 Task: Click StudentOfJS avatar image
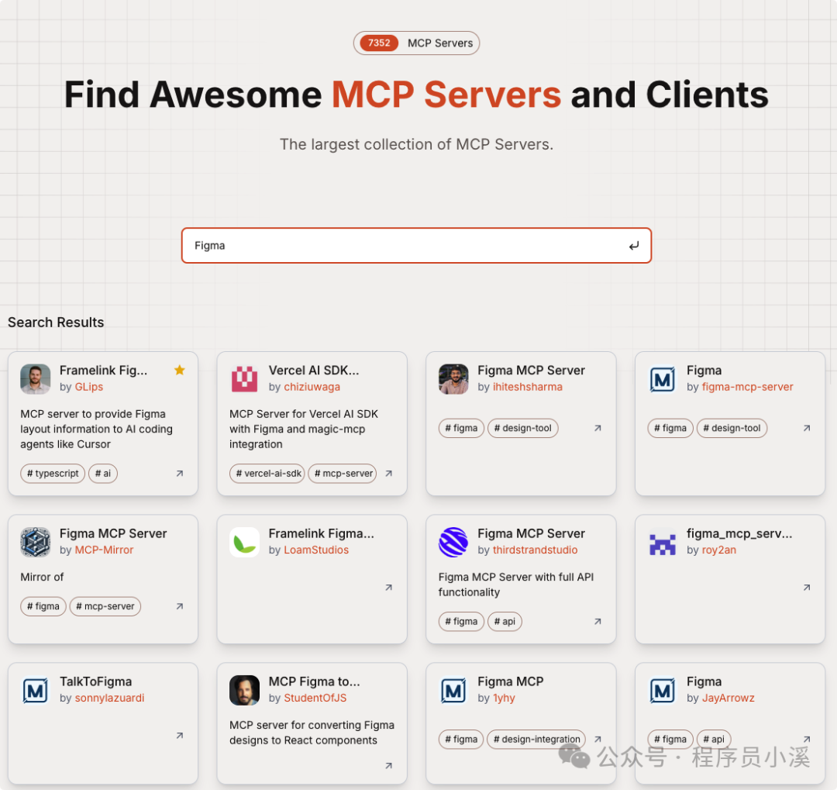click(244, 689)
